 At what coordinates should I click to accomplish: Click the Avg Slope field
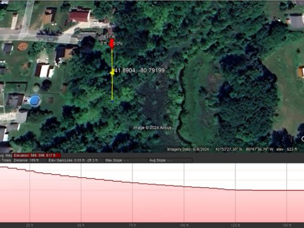point(160,160)
